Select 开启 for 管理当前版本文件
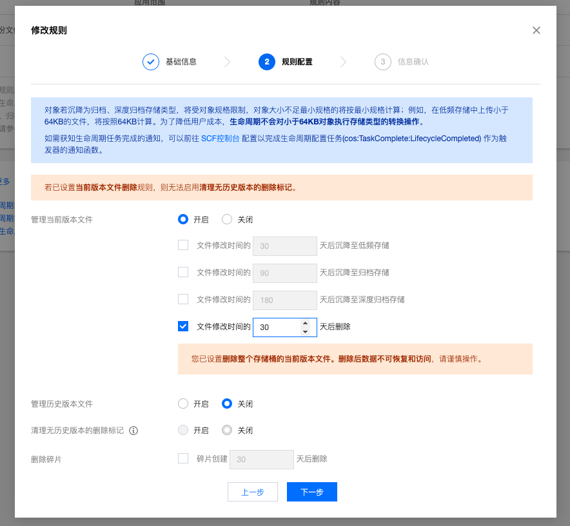 183,219
